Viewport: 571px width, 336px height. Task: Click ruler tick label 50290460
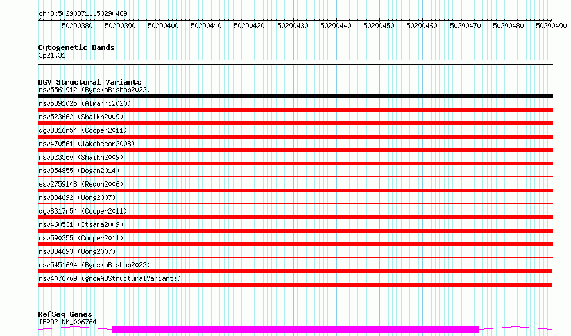(422, 26)
